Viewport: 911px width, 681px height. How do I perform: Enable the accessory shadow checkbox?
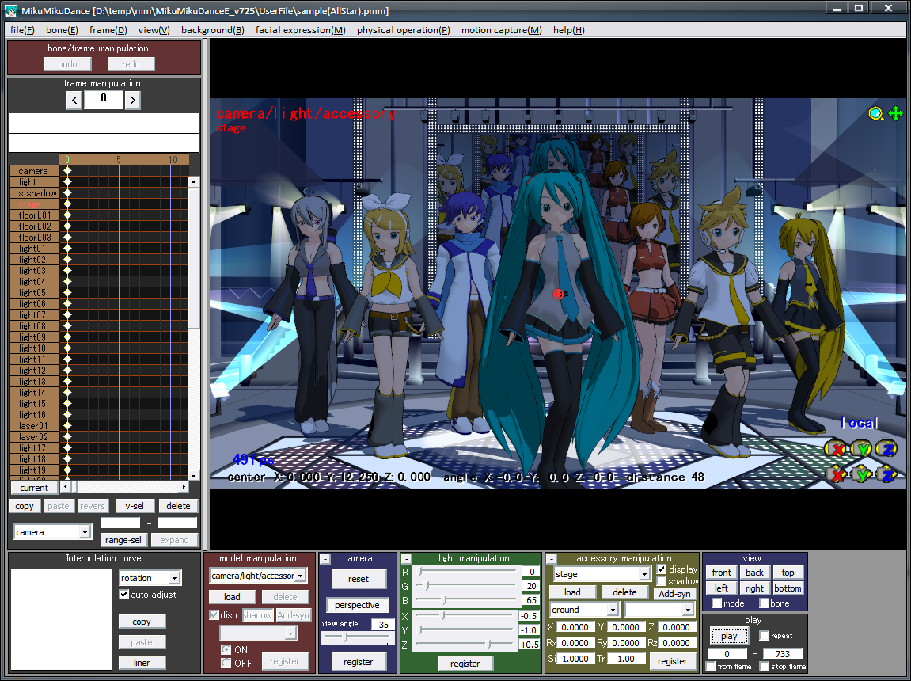(661, 581)
